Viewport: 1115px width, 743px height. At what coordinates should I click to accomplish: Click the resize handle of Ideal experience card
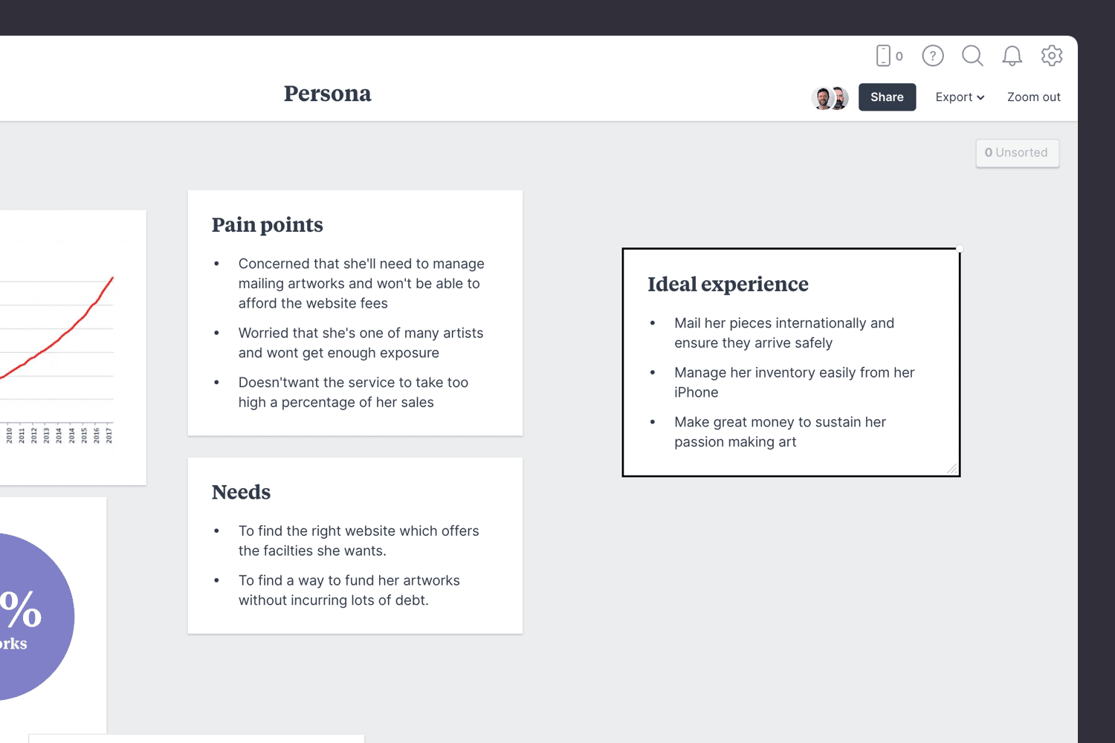point(952,469)
